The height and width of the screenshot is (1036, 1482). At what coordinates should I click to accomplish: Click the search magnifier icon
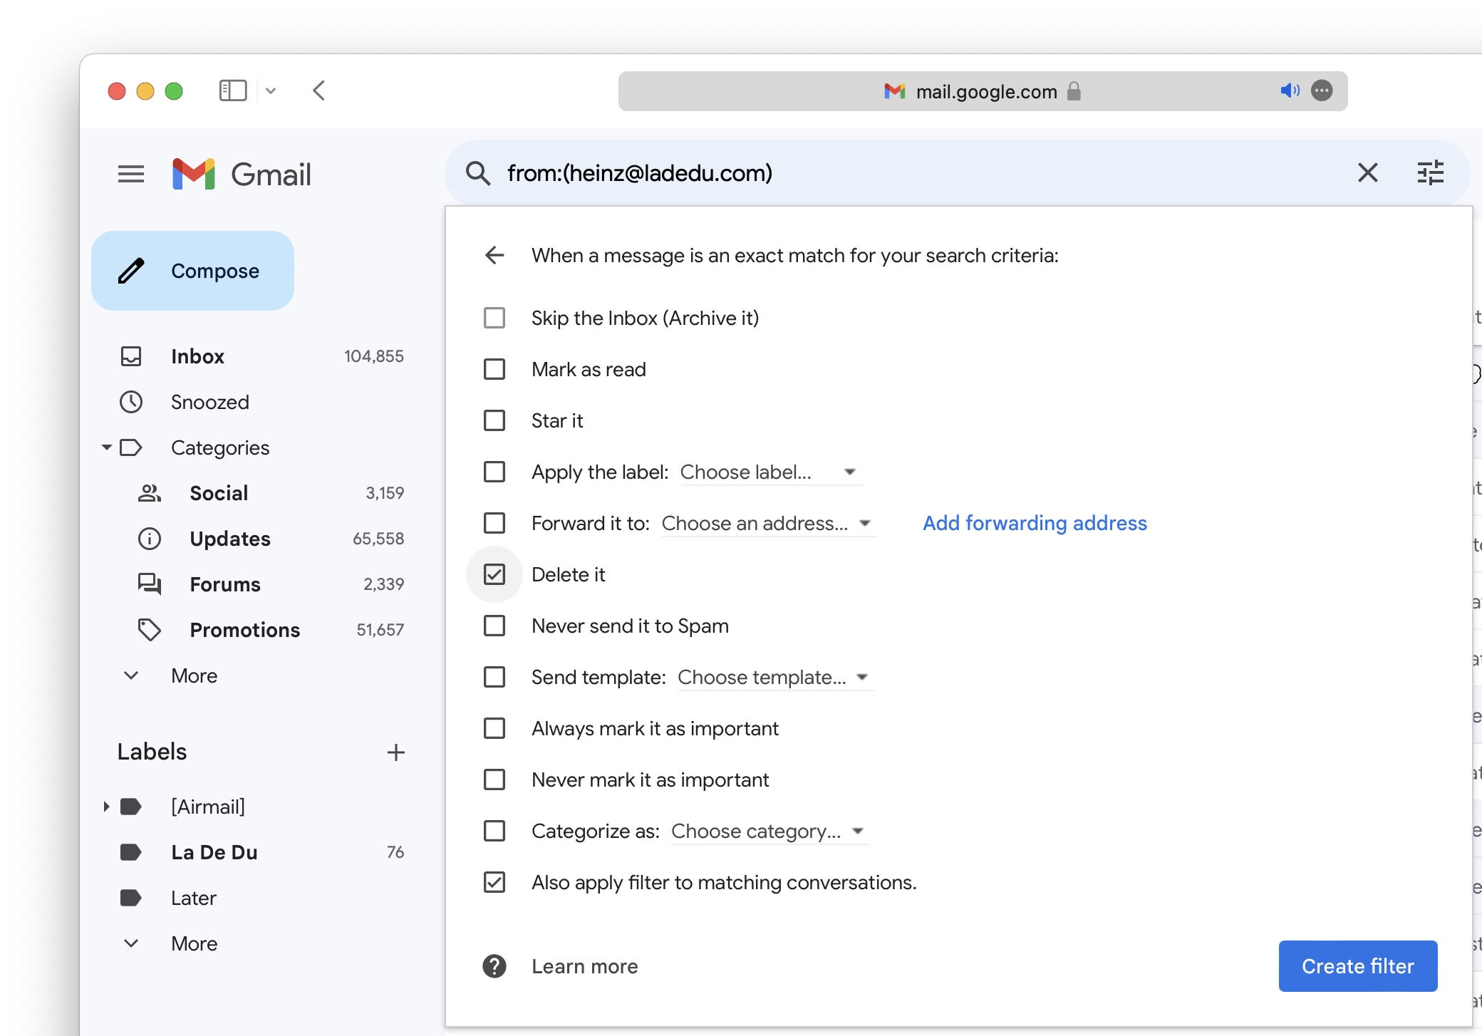[477, 173]
